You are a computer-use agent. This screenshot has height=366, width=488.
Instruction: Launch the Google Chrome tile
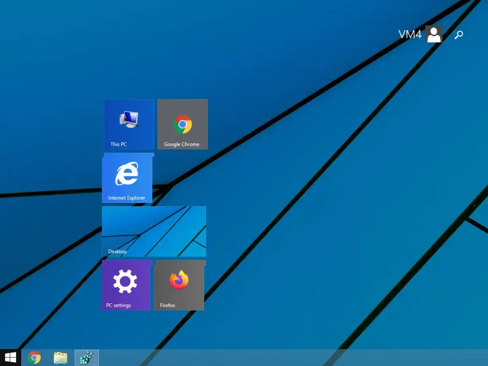[x=183, y=125]
